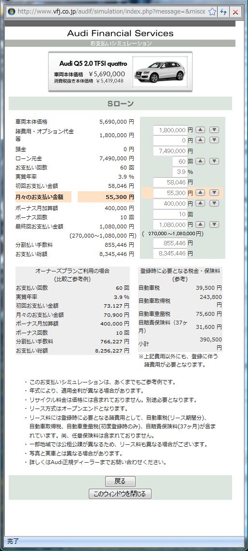Increase the down payment with its up arrow

pyautogui.click(x=200, y=140)
